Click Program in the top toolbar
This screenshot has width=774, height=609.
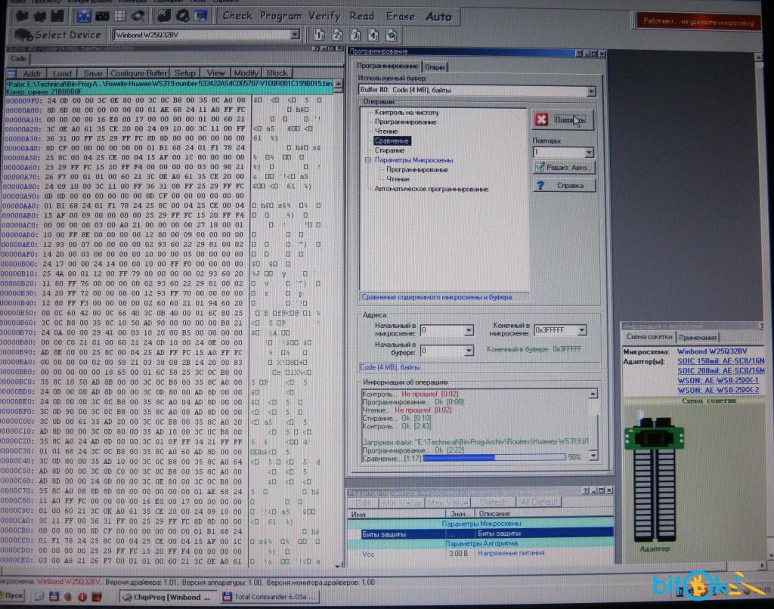pos(280,17)
